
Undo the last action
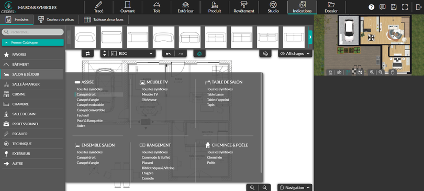click(x=169, y=54)
